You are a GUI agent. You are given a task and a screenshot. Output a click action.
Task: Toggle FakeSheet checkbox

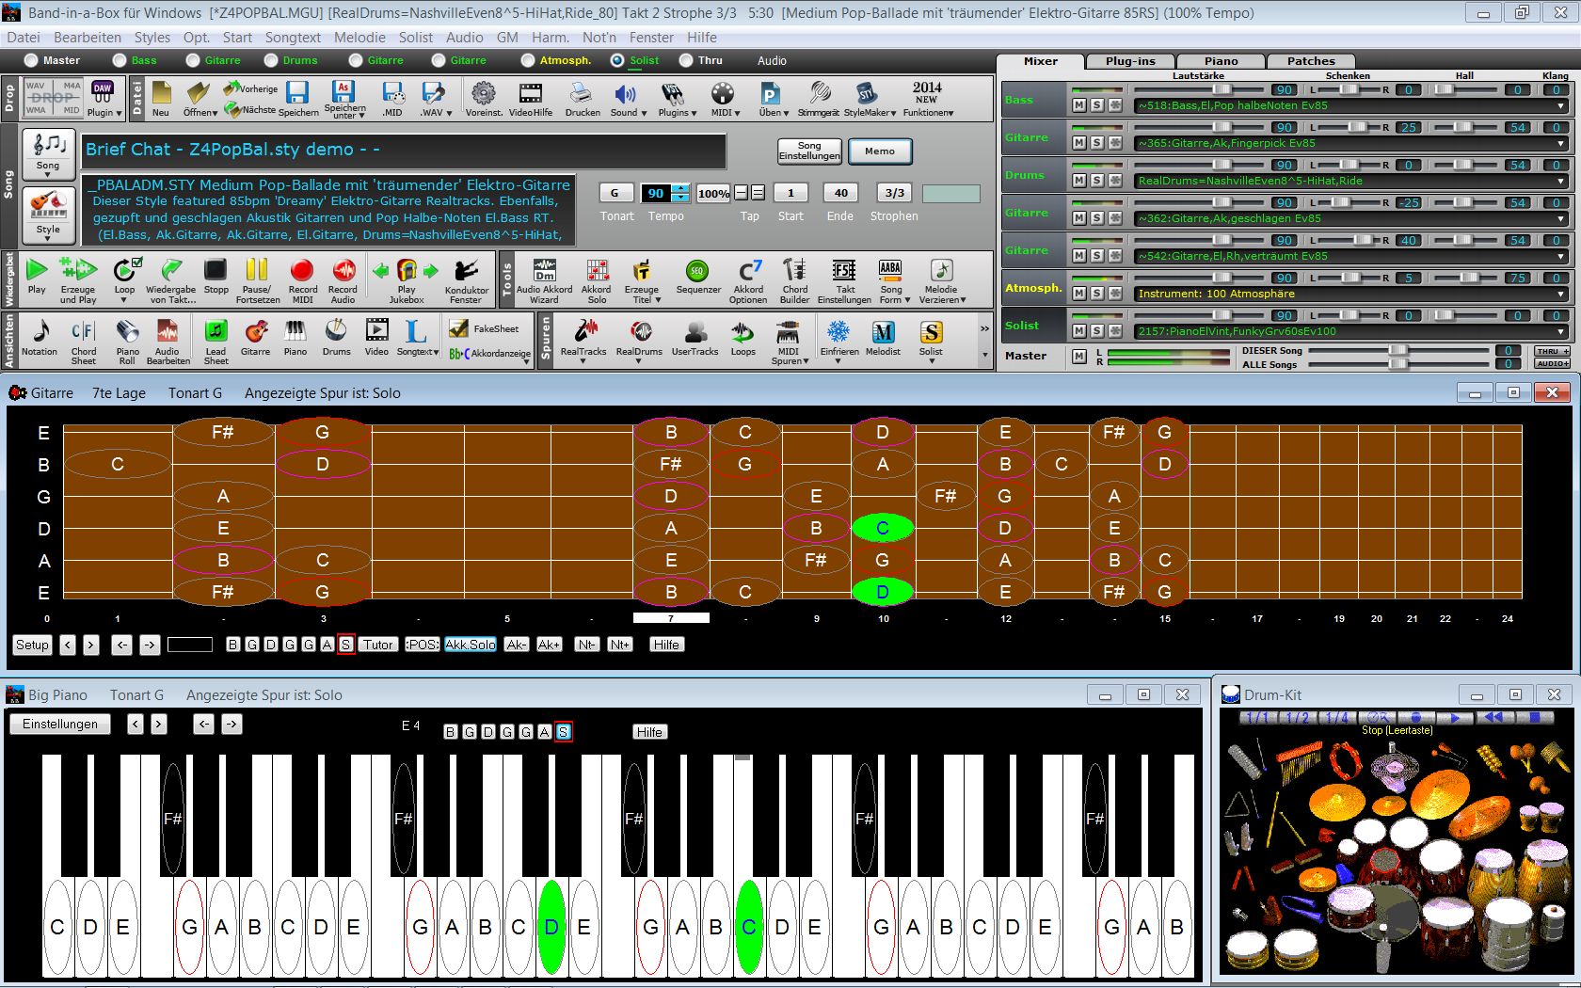pos(458,328)
